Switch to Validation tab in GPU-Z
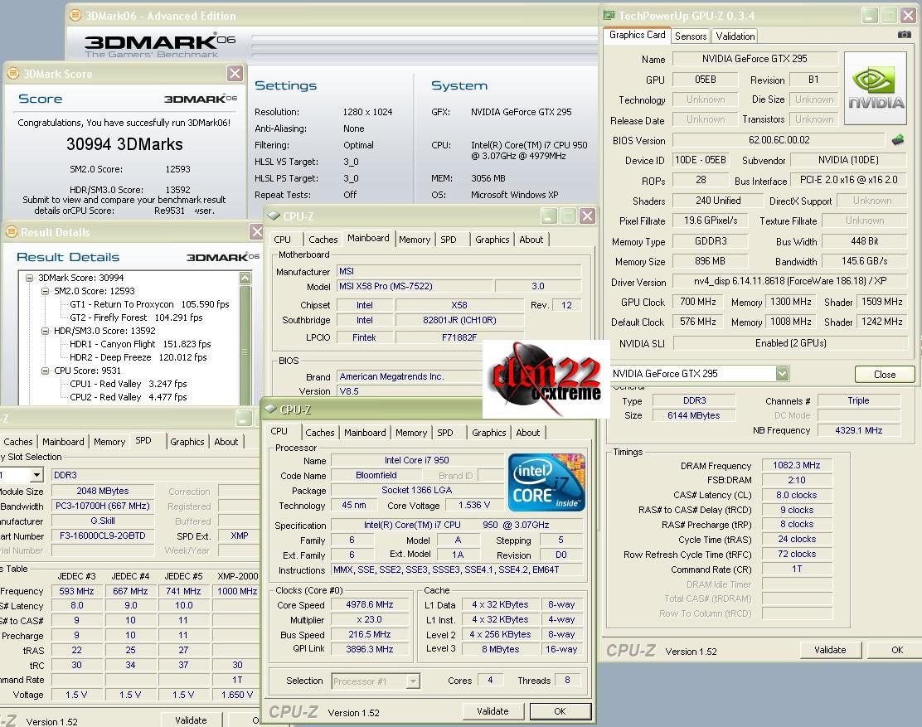 coord(735,36)
